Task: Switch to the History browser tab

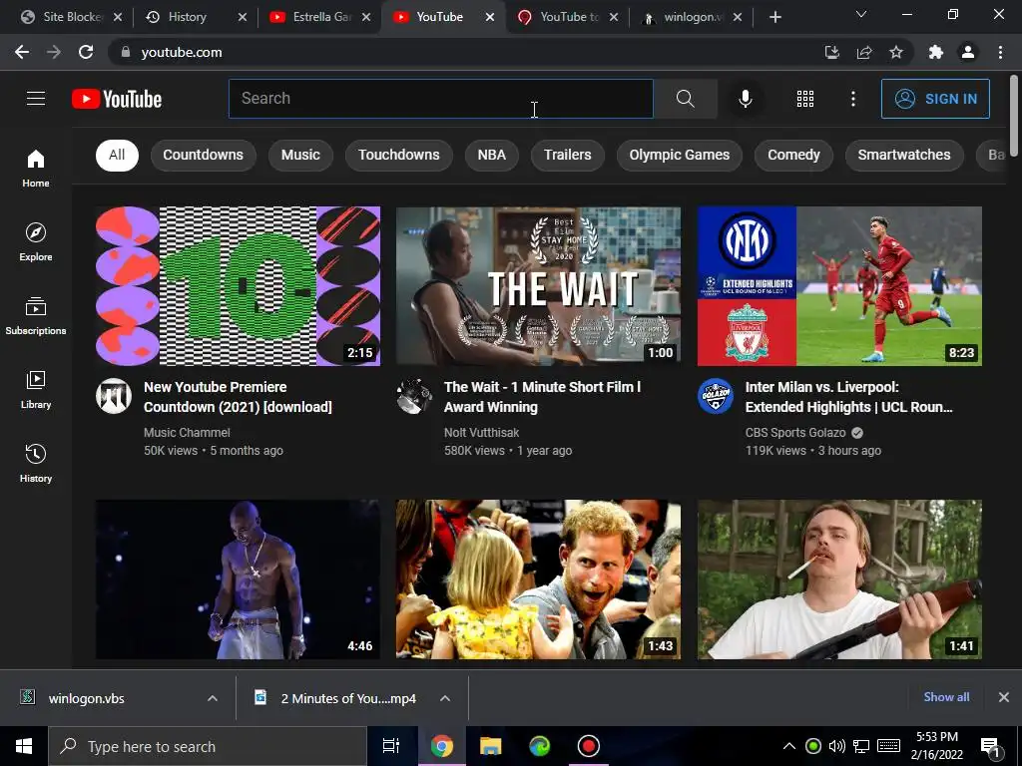Action: 196,17
